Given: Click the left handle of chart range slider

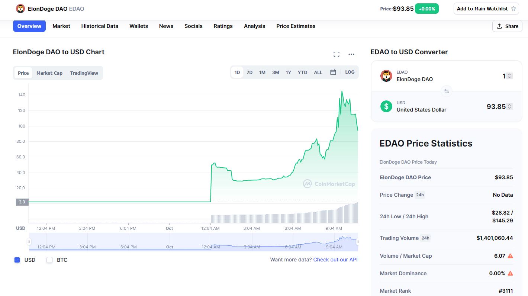Looking at the screenshot, I should point(29,242).
